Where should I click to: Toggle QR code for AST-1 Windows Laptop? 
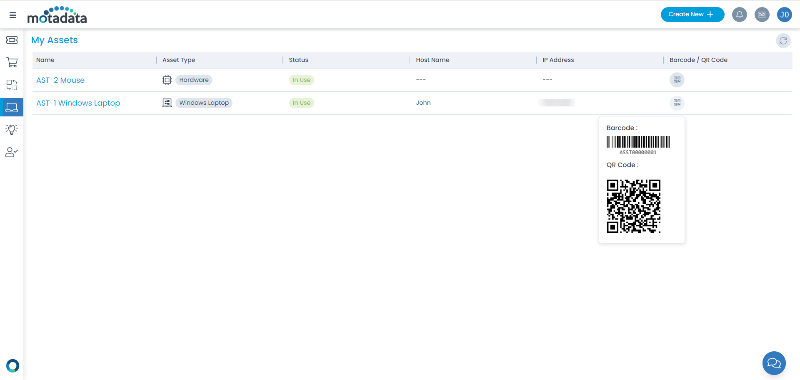point(677,103)
